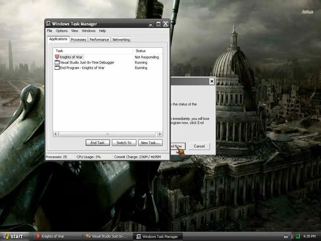Switch to the Networking tab
The image size is (321, 241).
pyautogui.click(x=121, y=39)
